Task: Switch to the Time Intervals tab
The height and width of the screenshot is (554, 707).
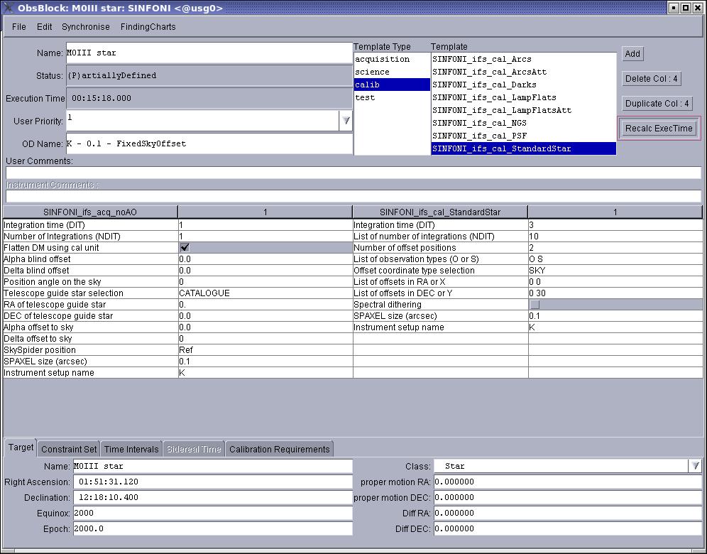Action: point(131,450)
